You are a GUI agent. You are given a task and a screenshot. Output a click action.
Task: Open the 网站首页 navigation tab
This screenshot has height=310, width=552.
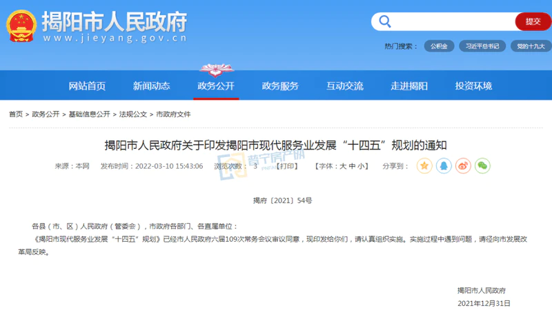[87, 86]
